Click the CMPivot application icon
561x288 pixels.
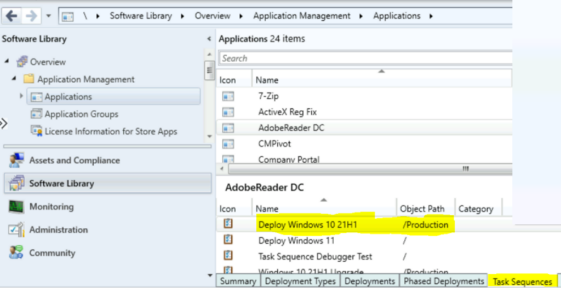(x=228, y=144)
